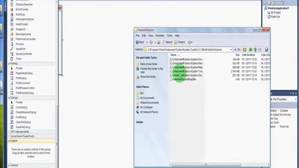Click the horizontal scrollbar in the Explorer file list
Screen dimensions: 299x168
pyautogui.click(x=206, y=165)
